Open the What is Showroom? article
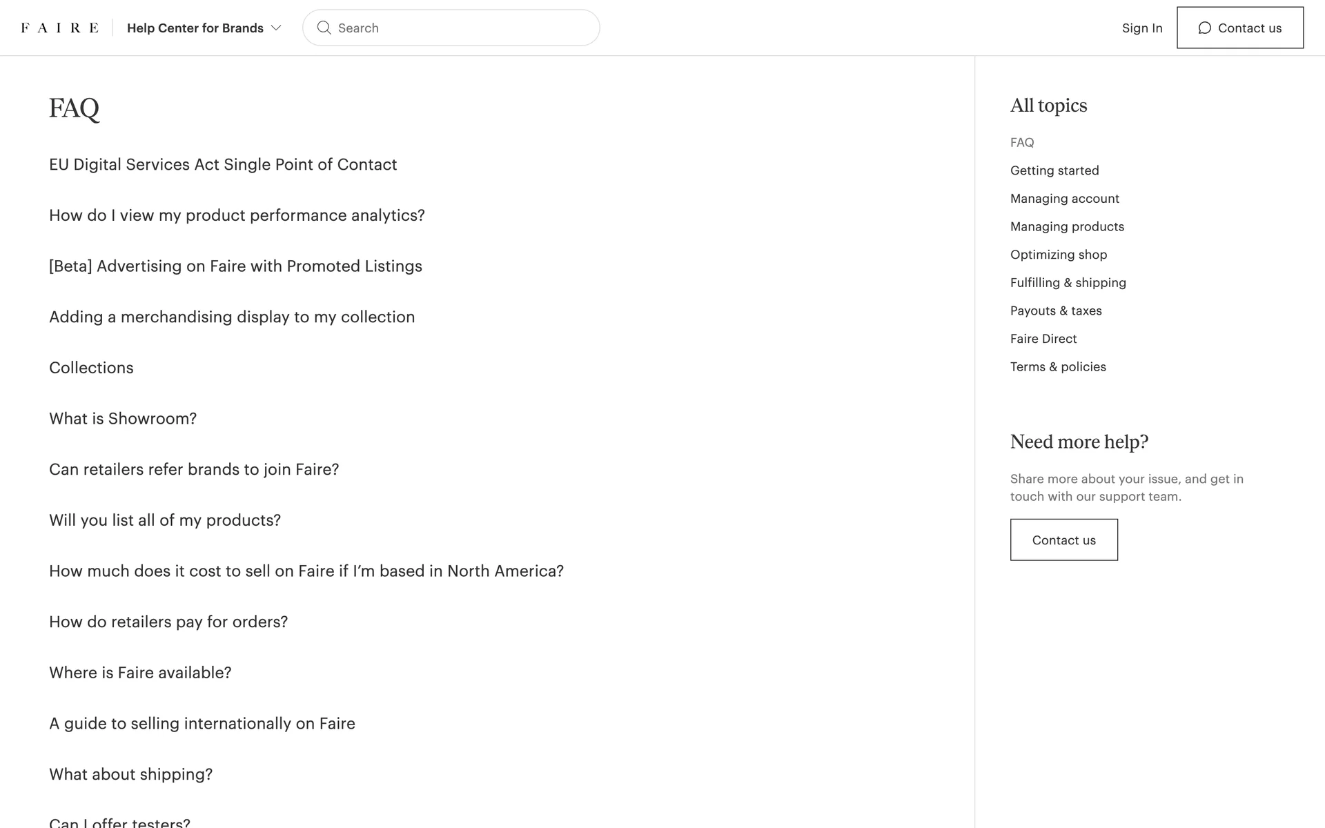The width and height of the screenshot is (1325, 828). pos(123,419)
